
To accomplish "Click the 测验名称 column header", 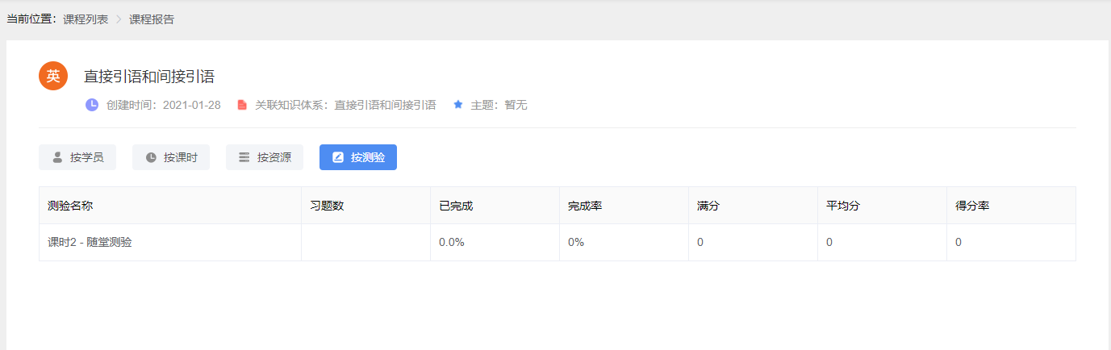I will 70,206.
